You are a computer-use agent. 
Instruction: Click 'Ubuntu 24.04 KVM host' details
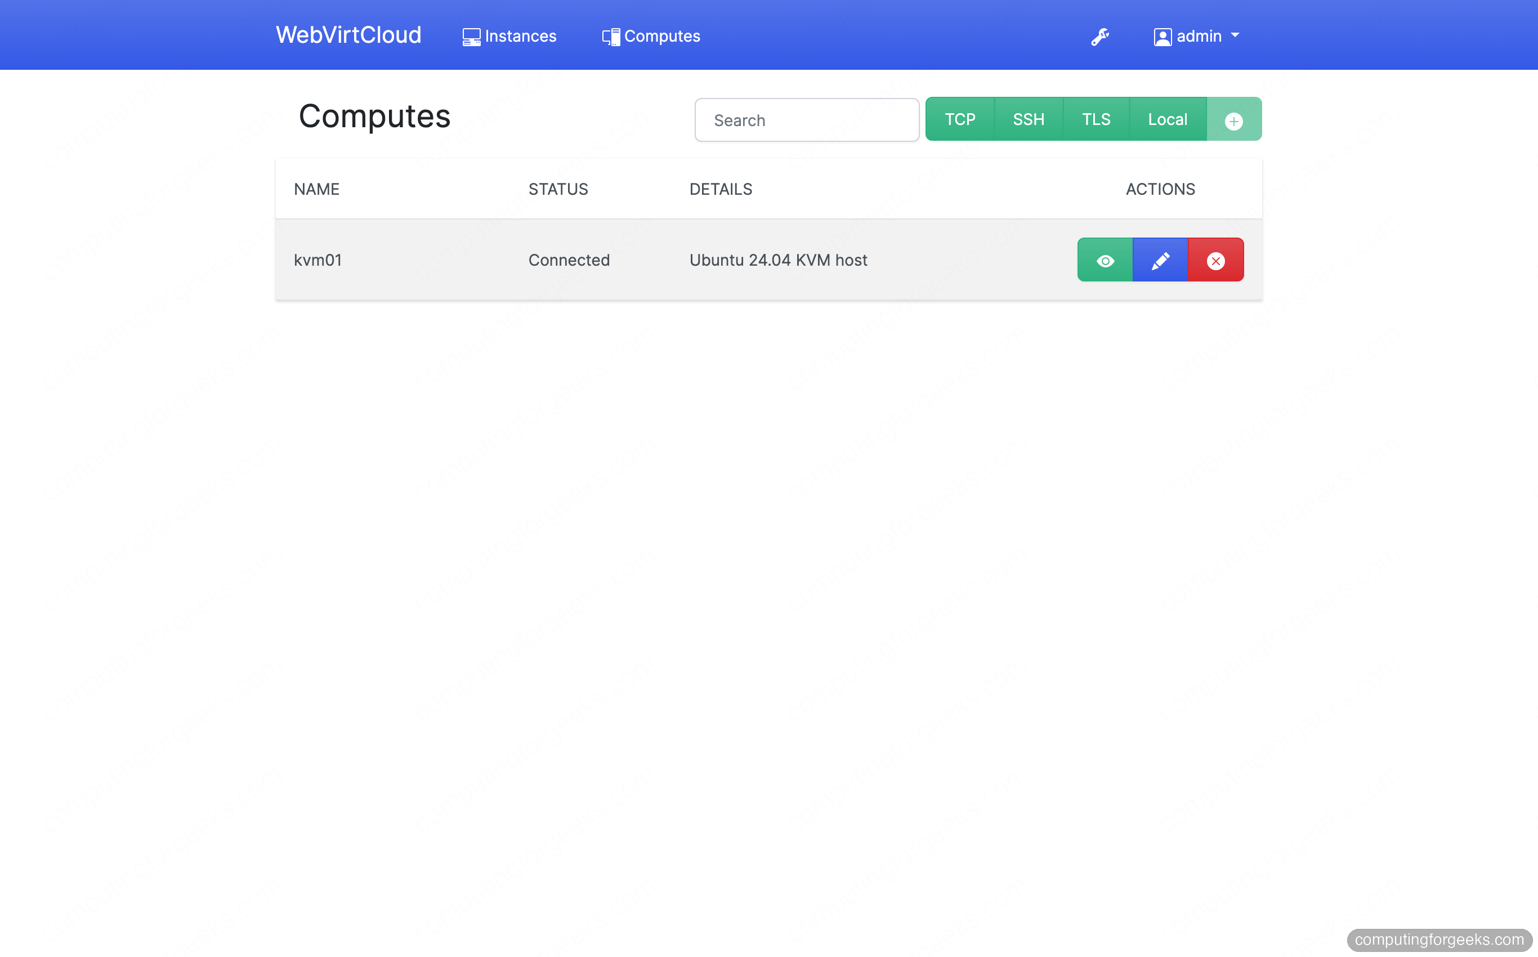[778, 260]
